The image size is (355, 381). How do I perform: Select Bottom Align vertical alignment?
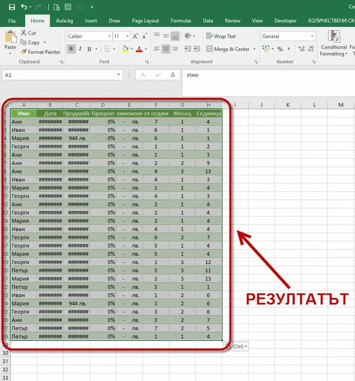[175, 36]
